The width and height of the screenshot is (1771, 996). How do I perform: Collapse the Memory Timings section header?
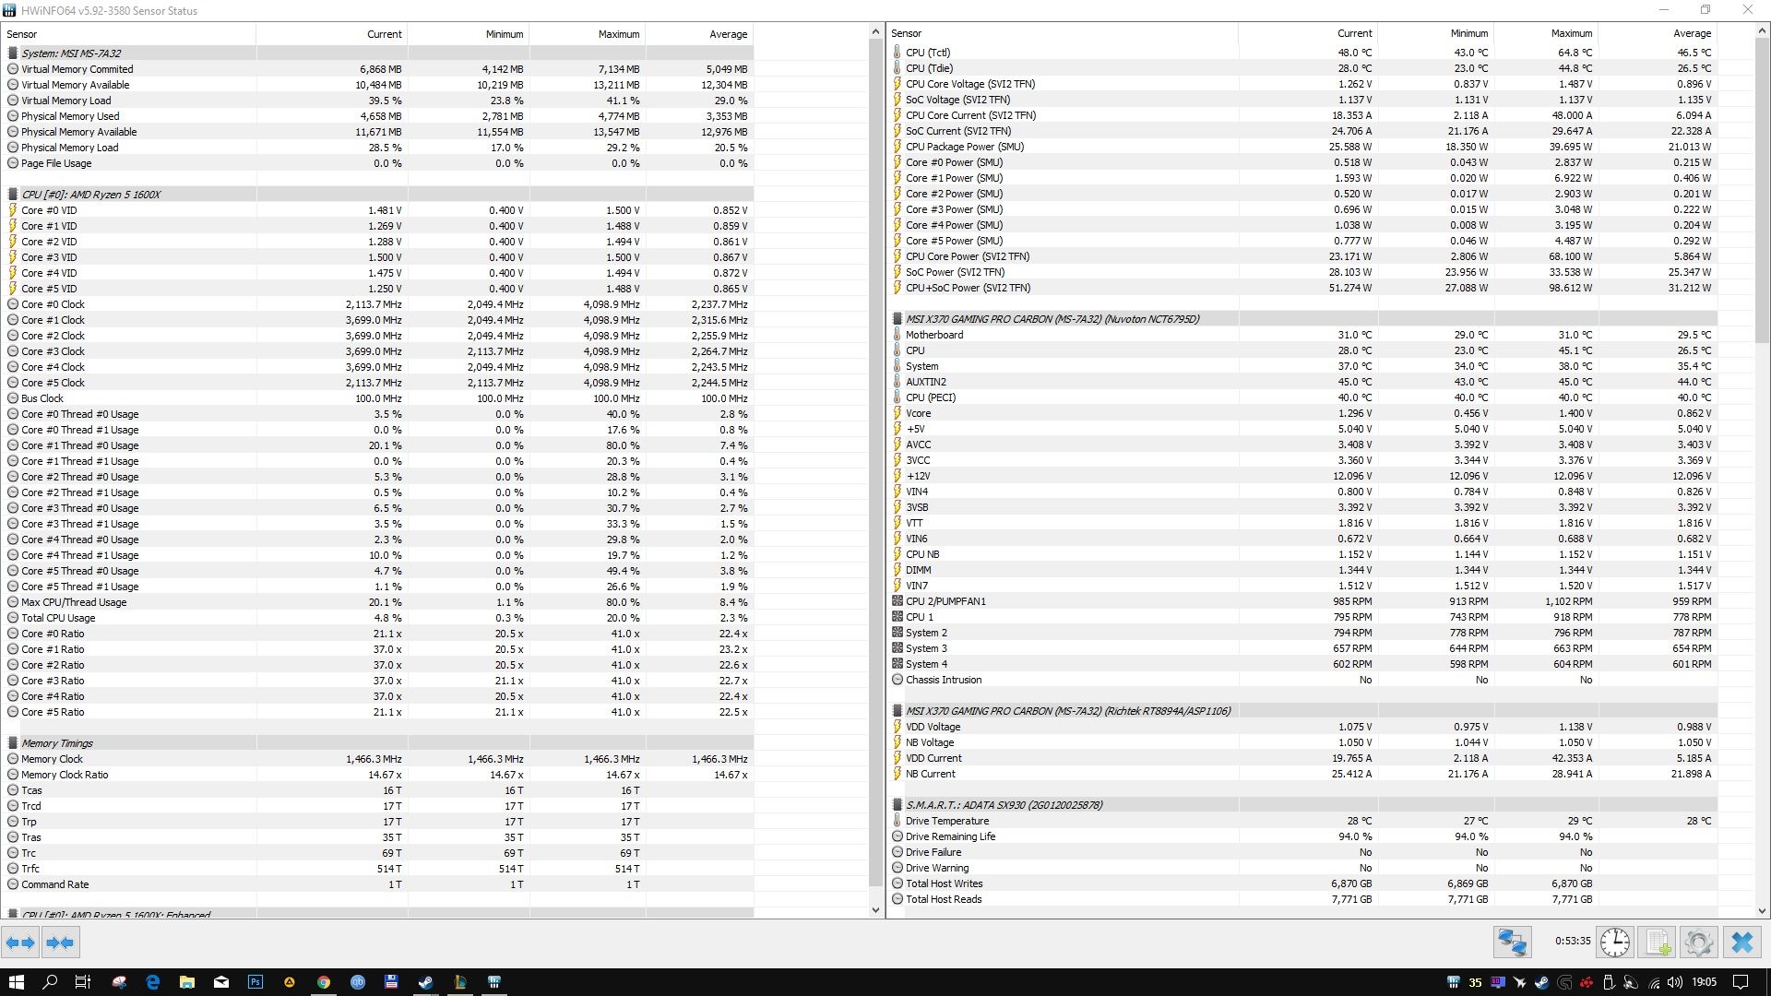click(56, 743)
